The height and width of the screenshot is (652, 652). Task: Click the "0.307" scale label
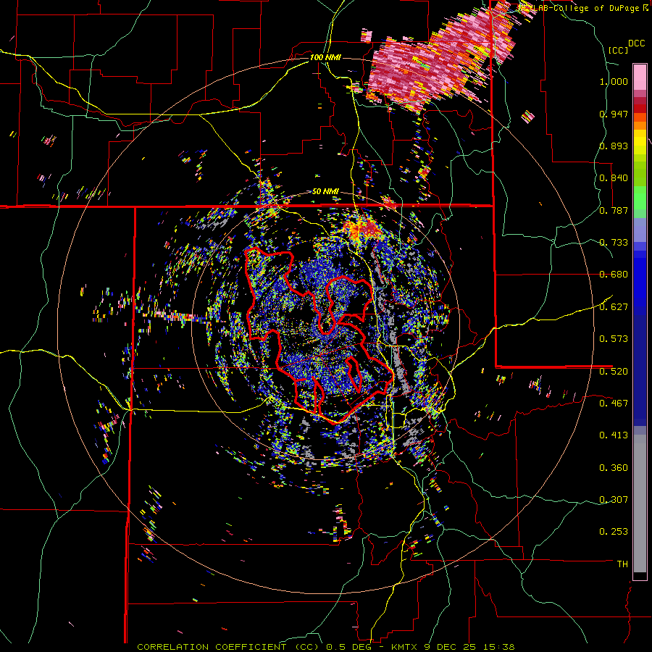(614, 499)
